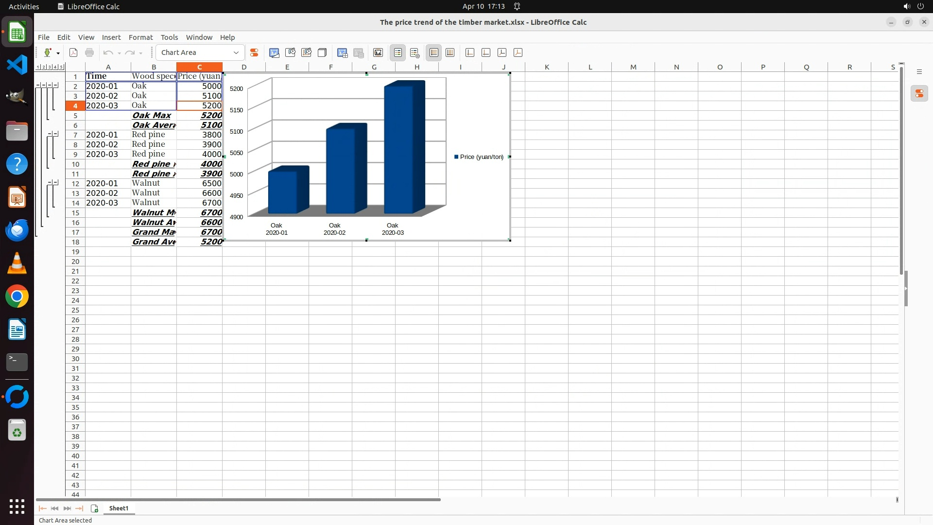The height and width of the screenshot is (525, 933).
Task: Open the Save button dropdown arrow
Action: [58, 53]
